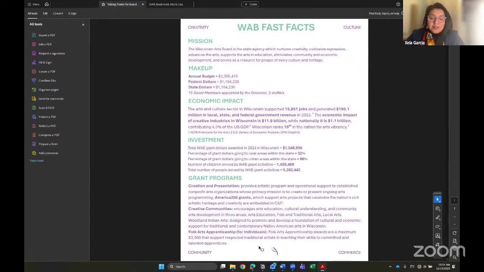This screenshot has width=484, height=272.
Task: Go to Acrobat Home icon
Action: [x=47, y=4]
